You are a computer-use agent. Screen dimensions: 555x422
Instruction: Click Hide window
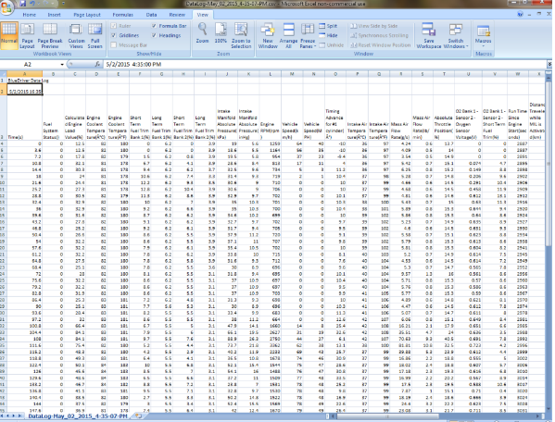click(x=328, y=35)
